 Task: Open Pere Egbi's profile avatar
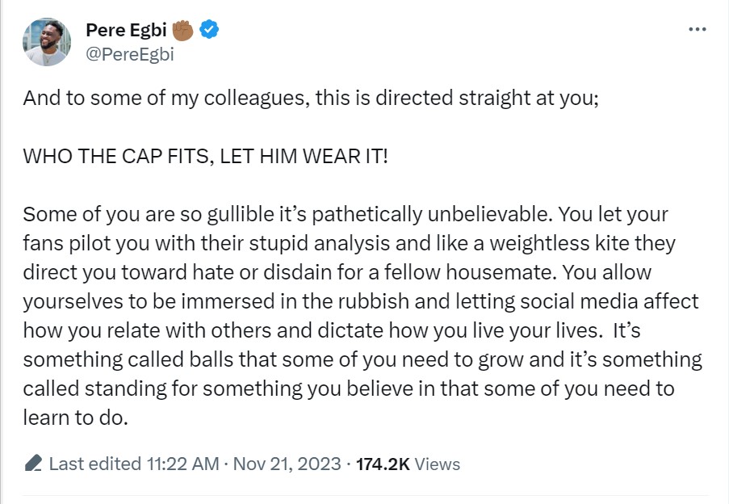pos(47,42)
